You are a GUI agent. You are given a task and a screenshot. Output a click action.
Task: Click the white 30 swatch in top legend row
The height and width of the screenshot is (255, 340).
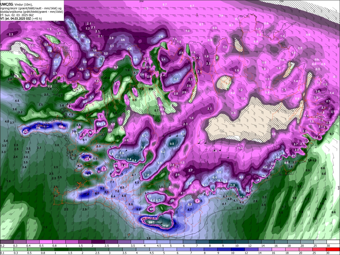click(x=333, y=242)
